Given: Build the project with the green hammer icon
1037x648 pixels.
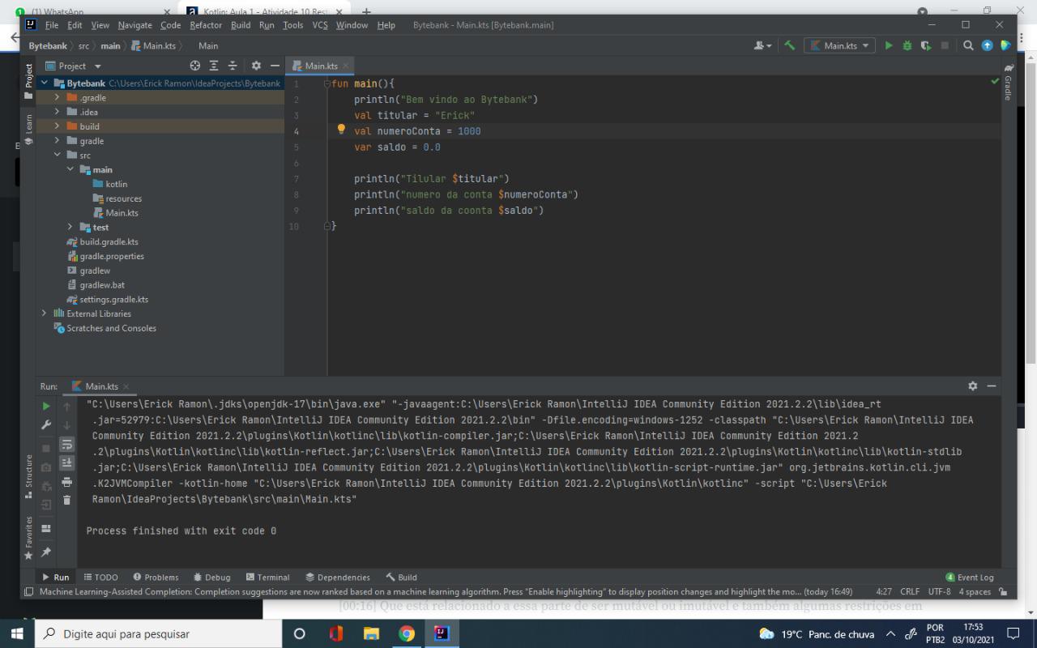Looking at the screenshot, I should point(789,45).
